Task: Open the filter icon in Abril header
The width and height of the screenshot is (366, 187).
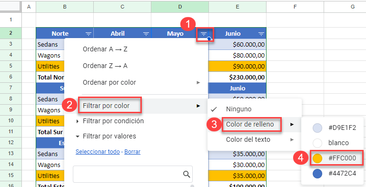Action: pos(146,34)
